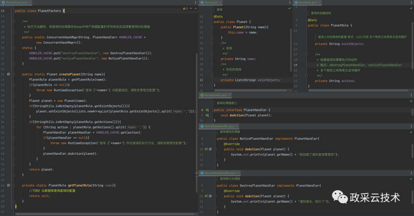Click implemented-by gutter icon beside PlanetHandler interface
The image size is (414, 216).
[207, 110]
